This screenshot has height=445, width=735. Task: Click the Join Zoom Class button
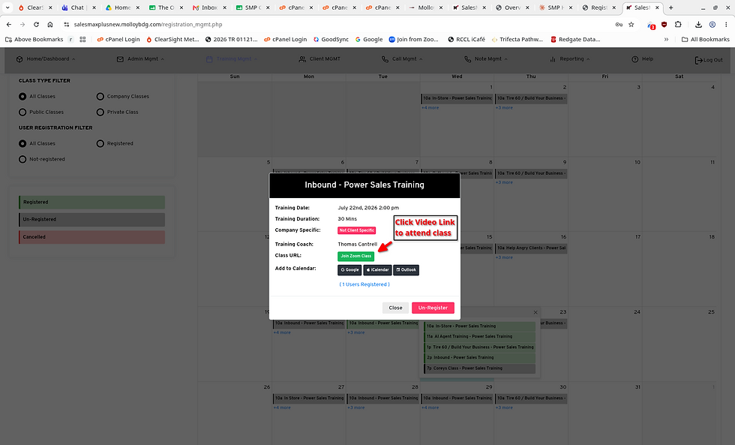click(x=355, y=256)
